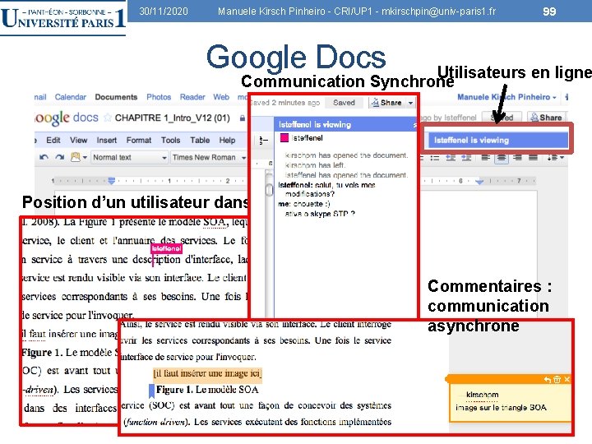Click the comment text 'image sur le triangle SOA'
This screenshot has width=592, height=444.
tap(501, 408)
